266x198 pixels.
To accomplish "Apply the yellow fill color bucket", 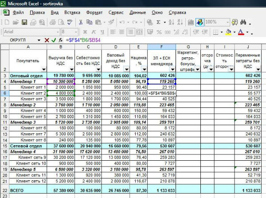I will tap(228, 32).
